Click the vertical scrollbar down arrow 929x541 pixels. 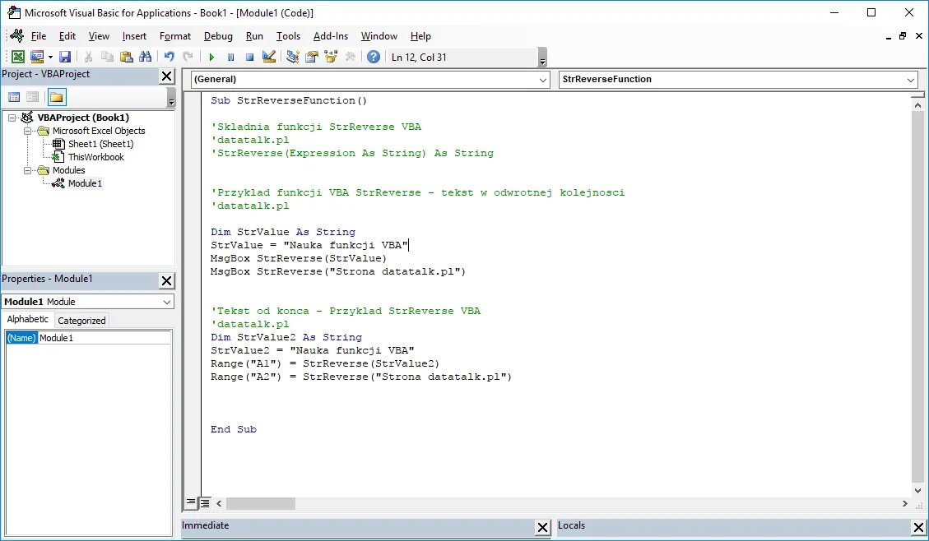click(x=917, y=490)
